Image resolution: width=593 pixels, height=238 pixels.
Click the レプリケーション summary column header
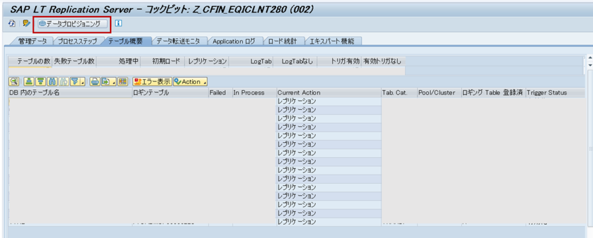(x=207, y=61)
